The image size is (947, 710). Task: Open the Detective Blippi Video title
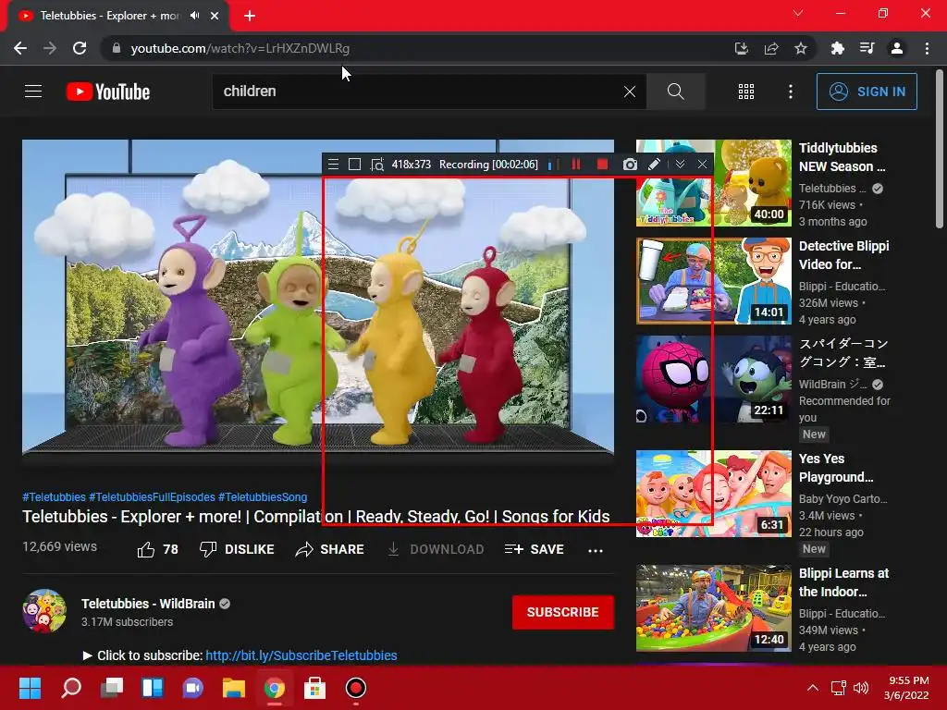843,255
